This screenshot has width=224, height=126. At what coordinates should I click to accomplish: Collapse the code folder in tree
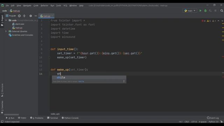[6, 20]
